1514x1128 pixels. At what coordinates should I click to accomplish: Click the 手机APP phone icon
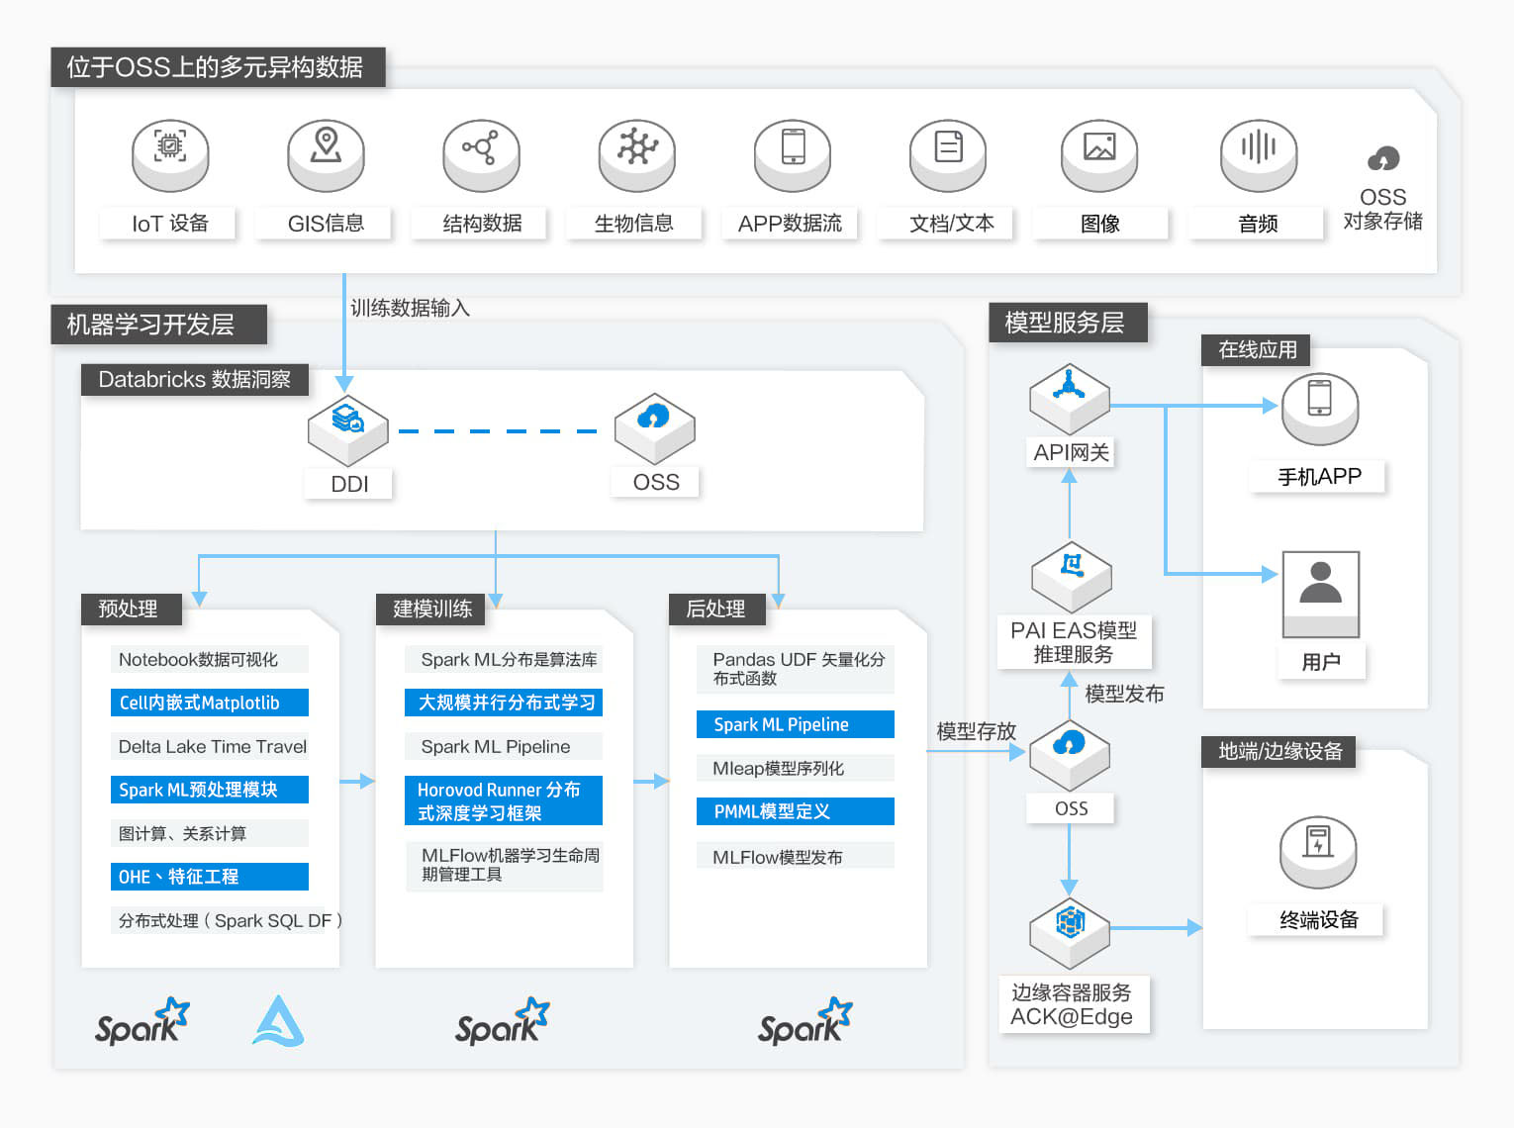1320,409
